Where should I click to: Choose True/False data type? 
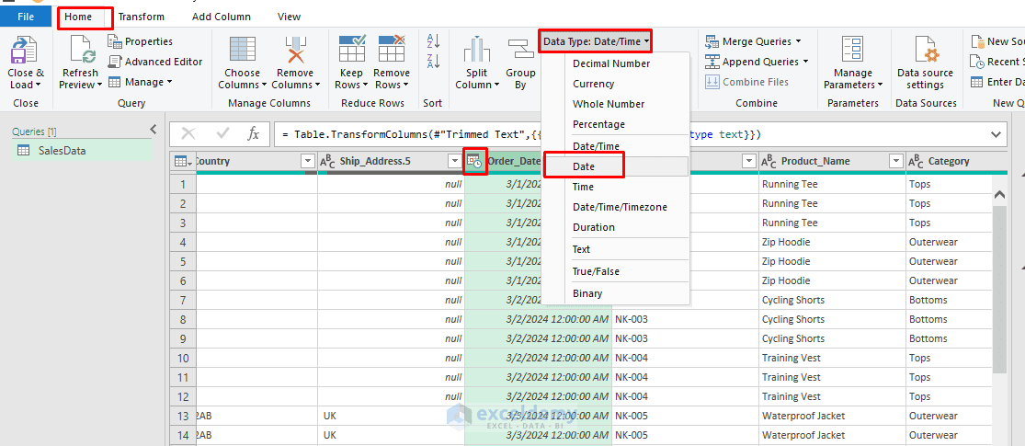click(x=615, y=271)
